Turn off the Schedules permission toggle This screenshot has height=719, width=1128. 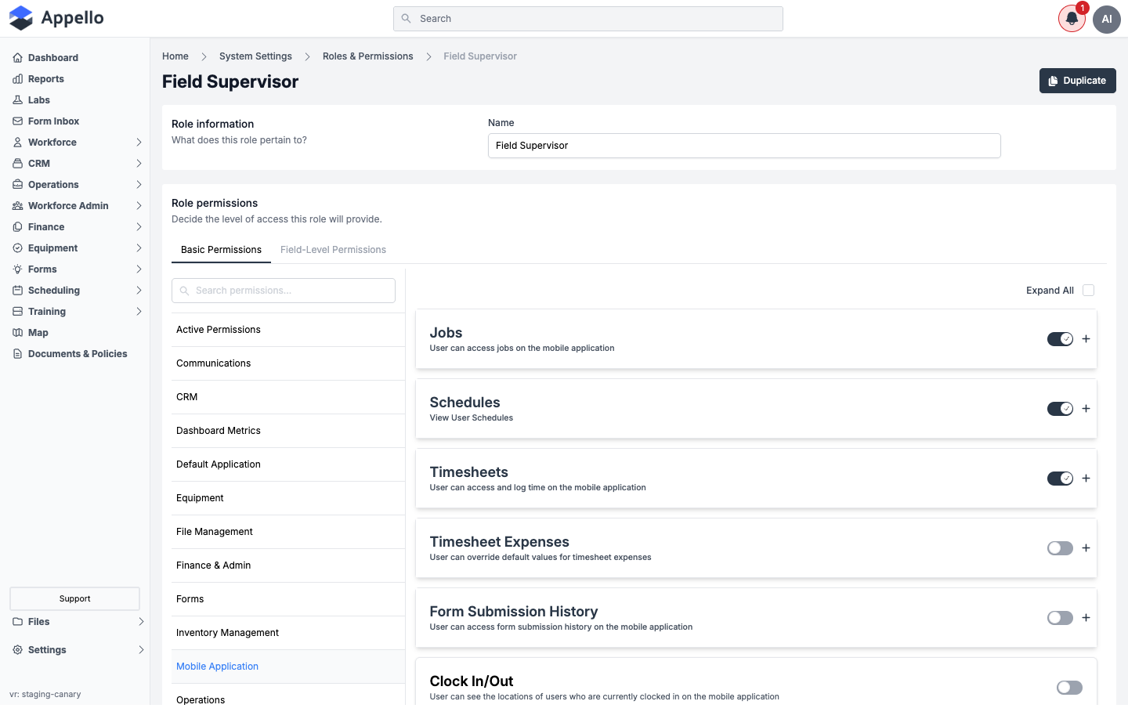(x=1060, y=409)
